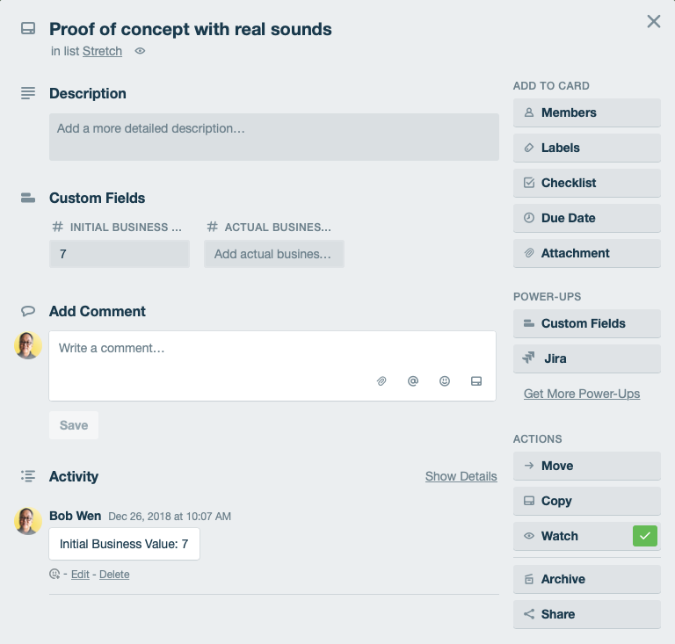Click the add card icon in comment box
675x644 pixels.
point(476,381)
